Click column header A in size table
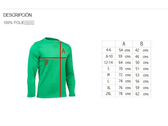 point(124,44)
